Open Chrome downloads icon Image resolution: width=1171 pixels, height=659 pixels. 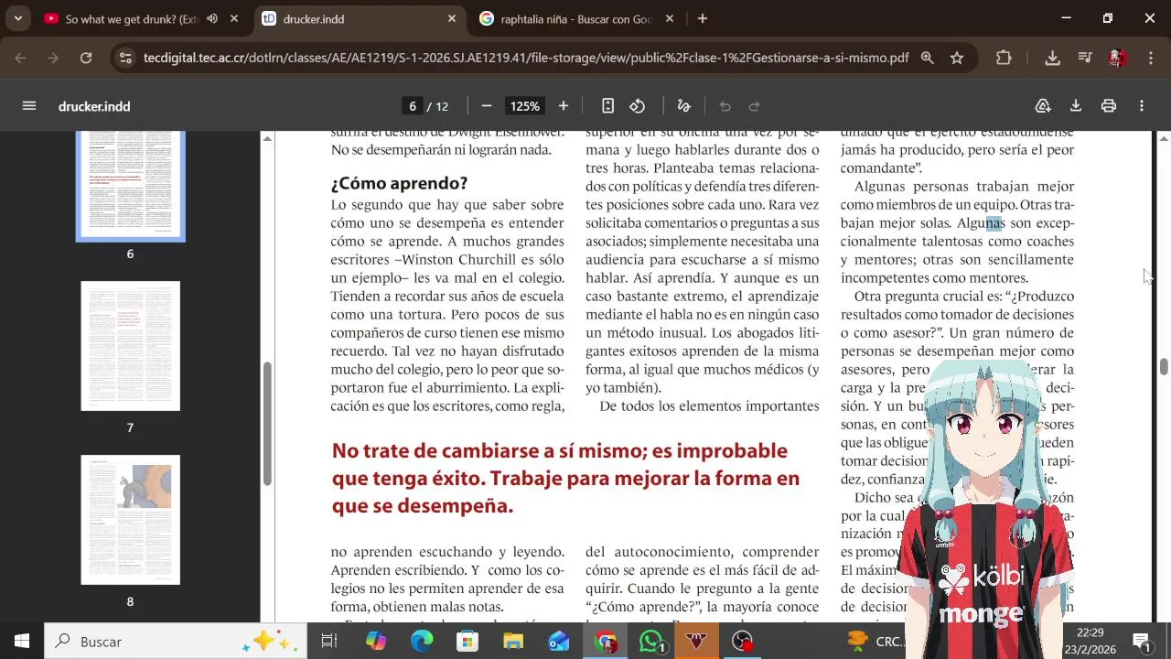1053,58
